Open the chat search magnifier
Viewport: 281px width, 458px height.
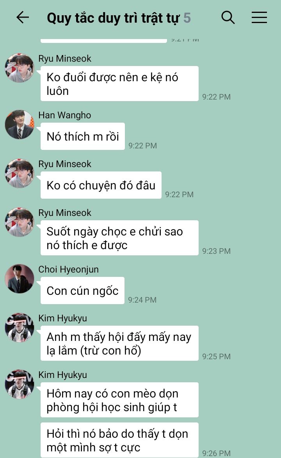(x=228, y=18)
